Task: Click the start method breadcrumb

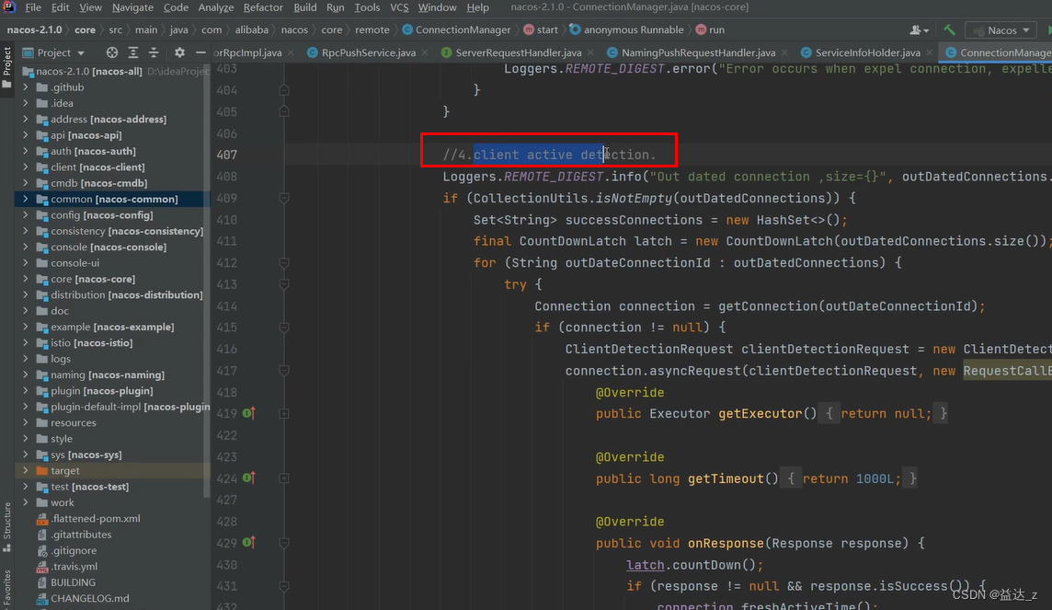Action: [x=541, y=30]
